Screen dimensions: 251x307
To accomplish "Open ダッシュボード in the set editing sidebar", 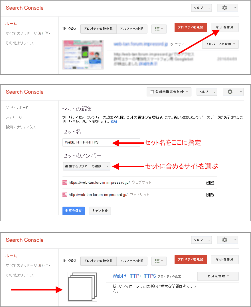I will (x=17, y=108).
